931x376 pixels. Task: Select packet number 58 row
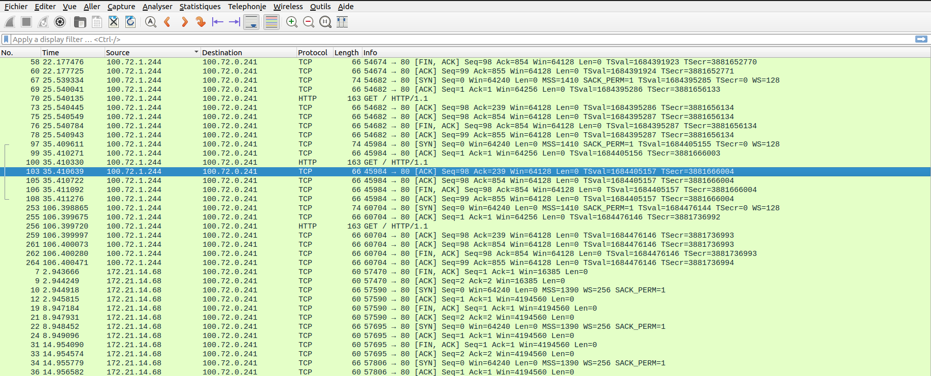click(465, 62)
